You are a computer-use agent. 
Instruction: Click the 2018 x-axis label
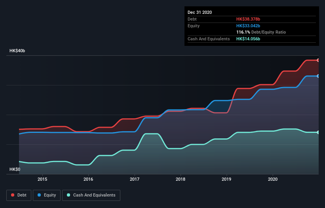click(181, 179)
